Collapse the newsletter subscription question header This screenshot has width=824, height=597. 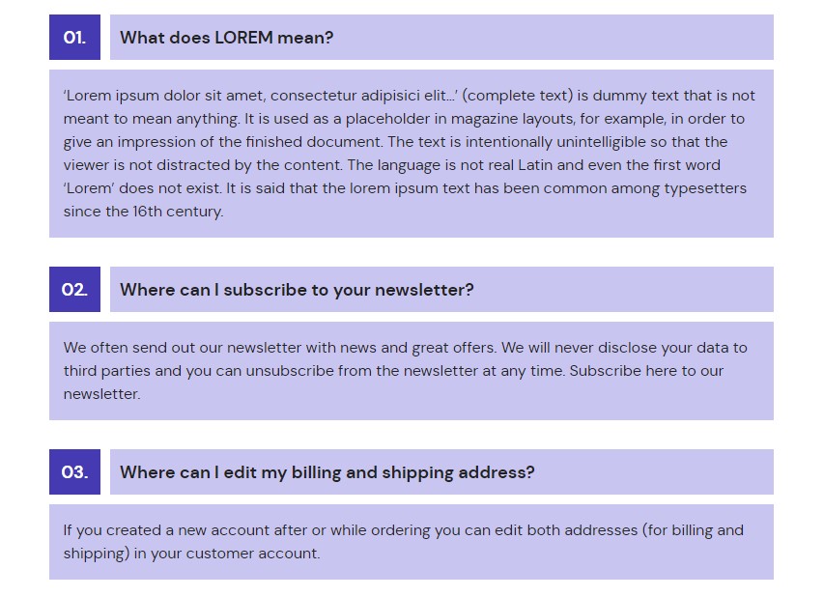coord(441,290)
